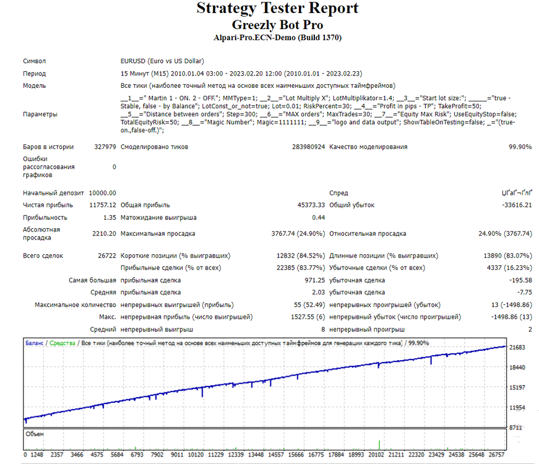Image resolution: width=539 pixels, height=464 pixels.
Task: Click the 'Strategy Tester Report' heading
Action: tap(277, 8)
